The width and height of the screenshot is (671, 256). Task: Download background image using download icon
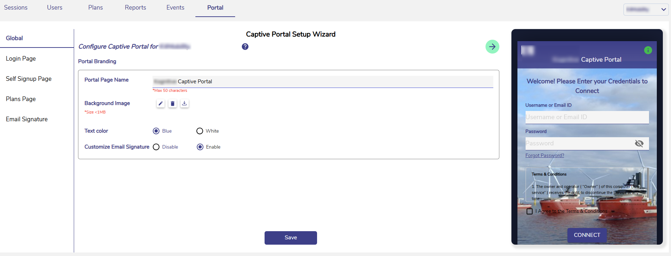(184, 104)
